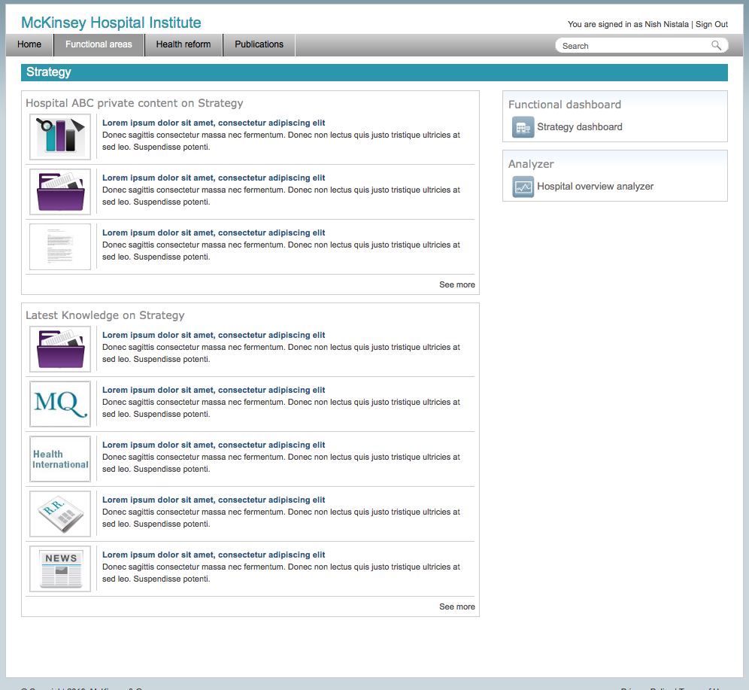This screenshot has height=690, width=749.
Task: Click the 'Latest Knowledge on Strategy' heading
Action: click(x=105, y=315)
